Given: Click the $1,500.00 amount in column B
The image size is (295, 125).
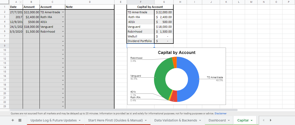Looking at the screenshot, I should (x=31, y=32).
